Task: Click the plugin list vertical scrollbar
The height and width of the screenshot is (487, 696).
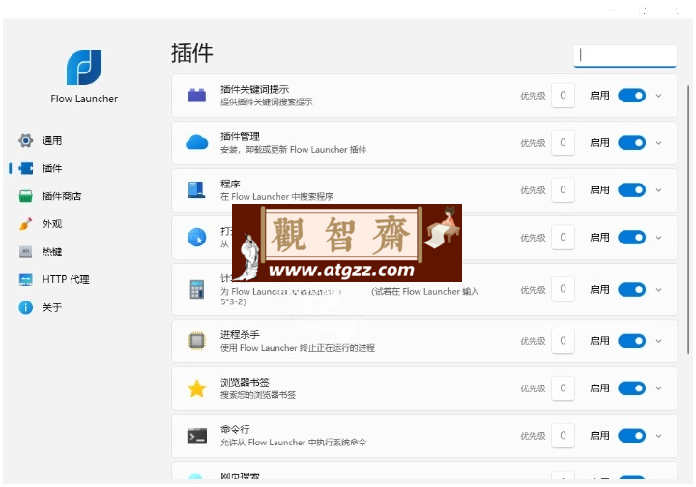Action: click(x=688, y=219)
